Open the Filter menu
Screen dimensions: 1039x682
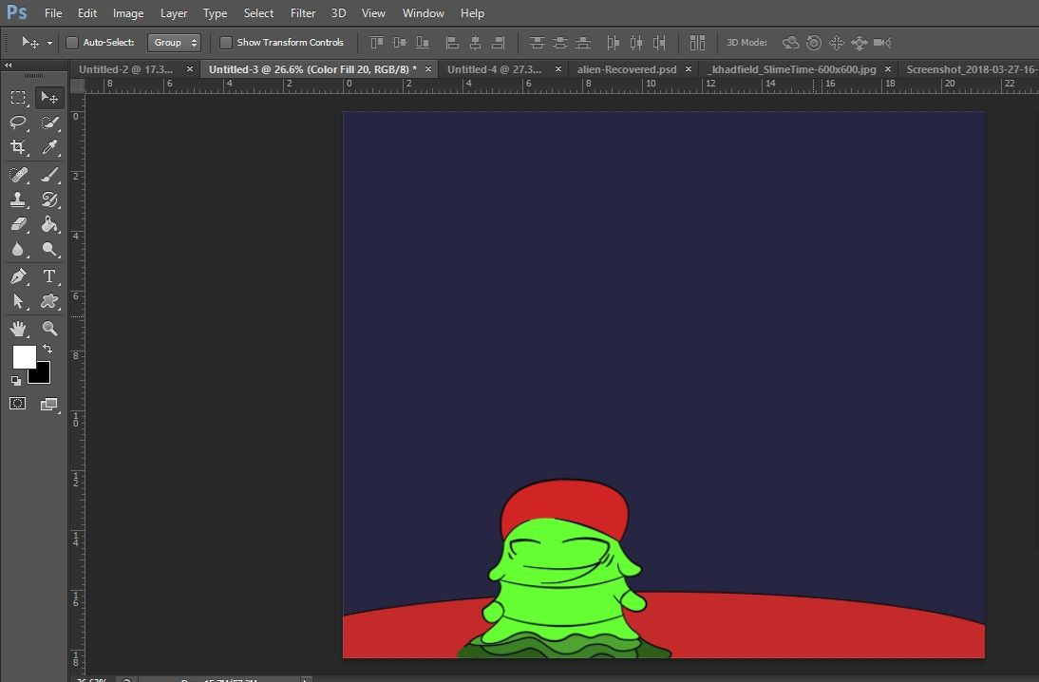pos(303,13)
